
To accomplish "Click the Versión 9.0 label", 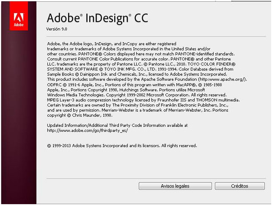I will pyautogui.click(x=57, y=29).
